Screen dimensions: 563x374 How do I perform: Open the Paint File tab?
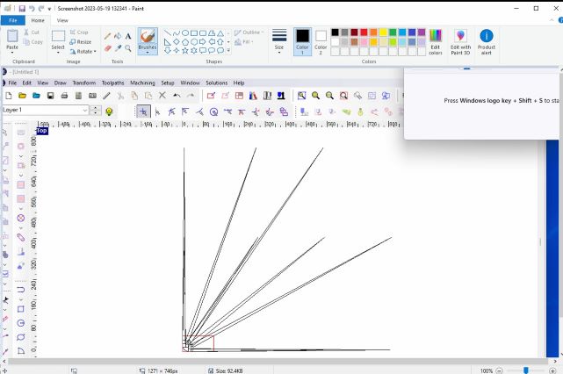point(13,20)
